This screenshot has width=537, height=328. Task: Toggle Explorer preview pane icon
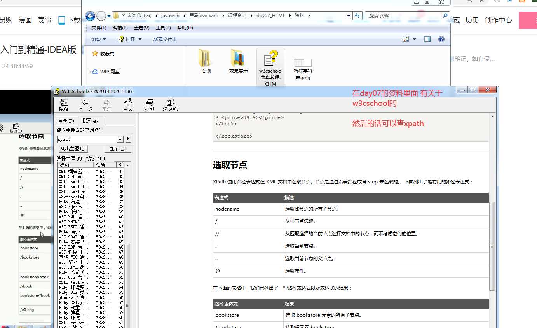[427, 39]
